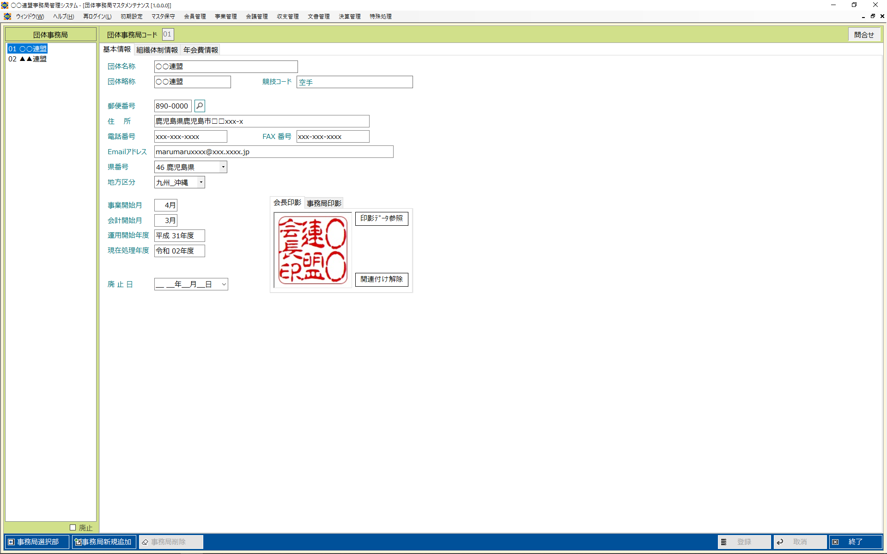Open the 地方区分 region dropdown
The width and height of the screenshot is (887, 554).
click(201, 182)
